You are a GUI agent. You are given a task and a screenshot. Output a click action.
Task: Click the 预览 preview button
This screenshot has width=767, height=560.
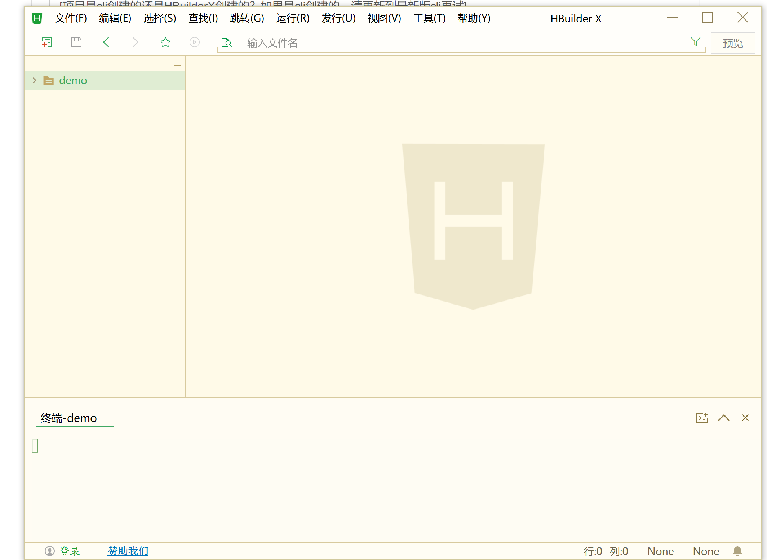tap(733, 43)
